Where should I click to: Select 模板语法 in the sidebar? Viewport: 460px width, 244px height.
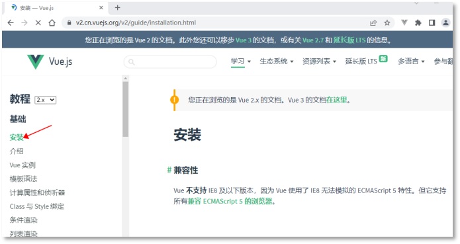23,179
